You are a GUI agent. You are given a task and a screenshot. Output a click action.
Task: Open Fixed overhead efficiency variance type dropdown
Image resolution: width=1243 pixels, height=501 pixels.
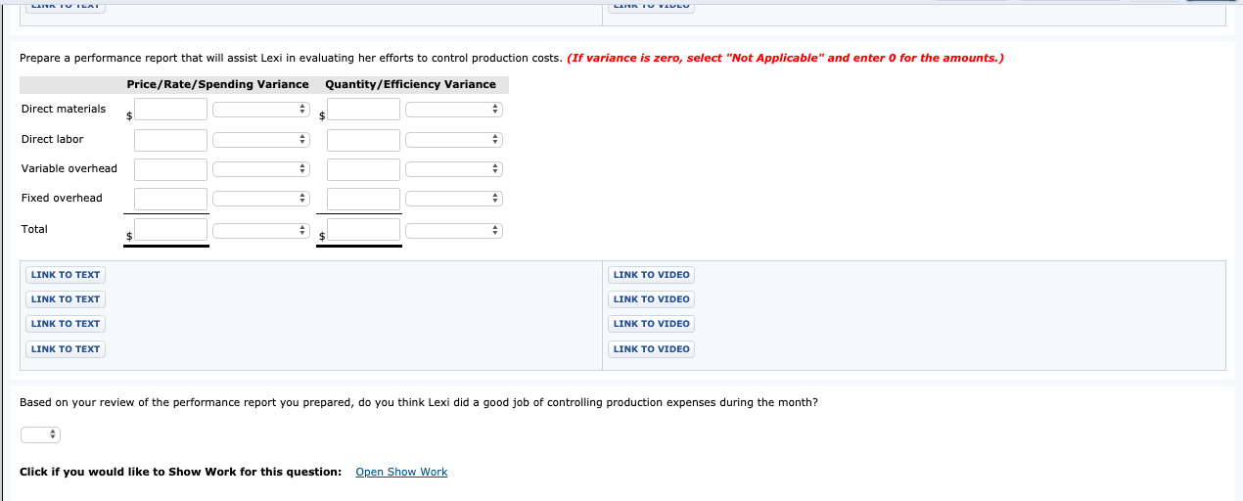click(x=454, y=199)
